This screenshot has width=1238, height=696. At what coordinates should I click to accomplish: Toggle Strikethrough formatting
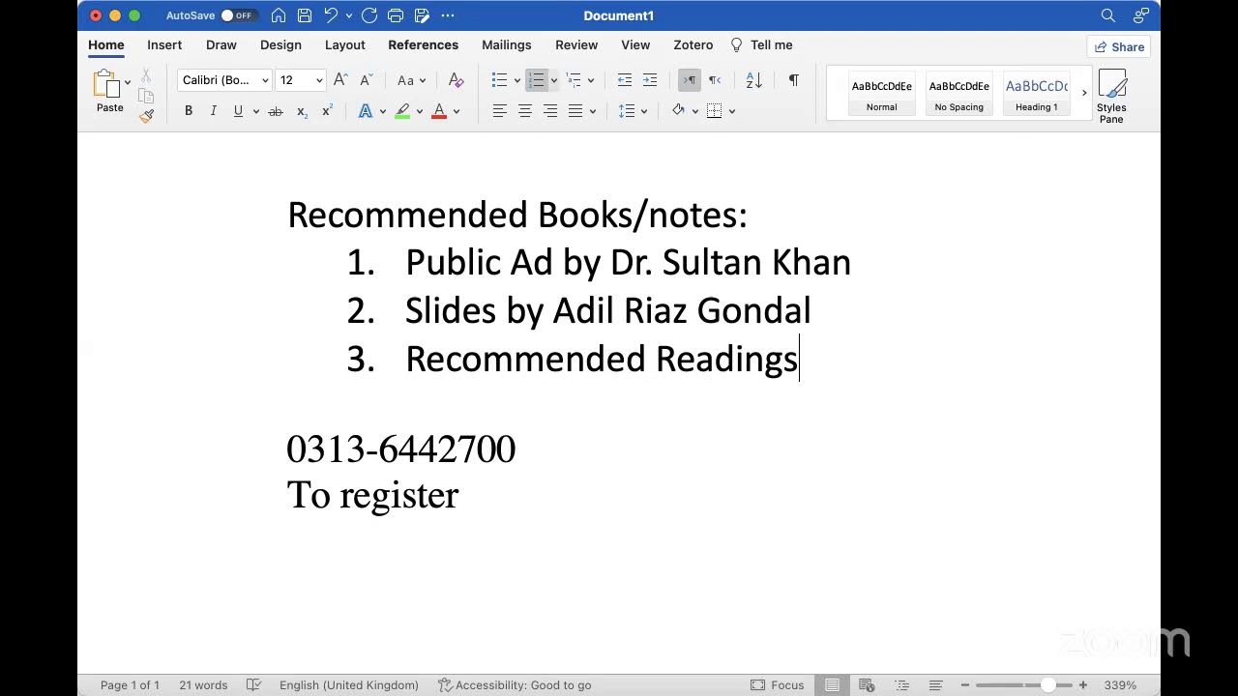[276, 111]
